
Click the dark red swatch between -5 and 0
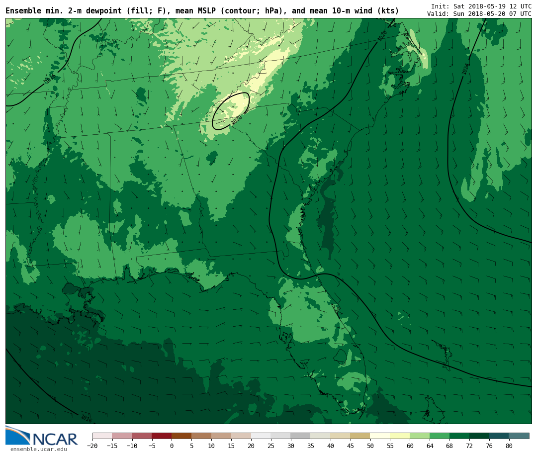pos(162,436)
